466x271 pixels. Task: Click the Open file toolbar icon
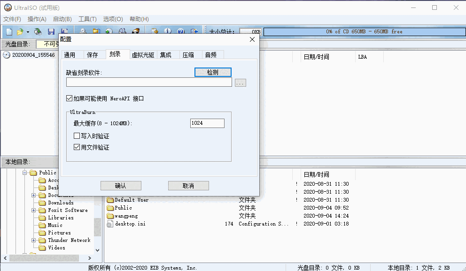pos(19,31)
